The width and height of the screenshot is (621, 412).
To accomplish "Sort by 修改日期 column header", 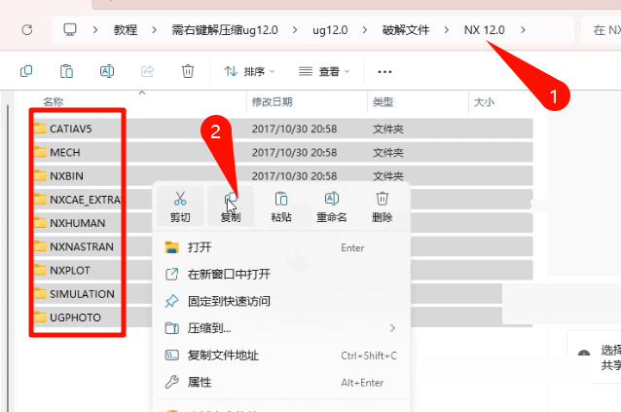I will tap(273, 102).
